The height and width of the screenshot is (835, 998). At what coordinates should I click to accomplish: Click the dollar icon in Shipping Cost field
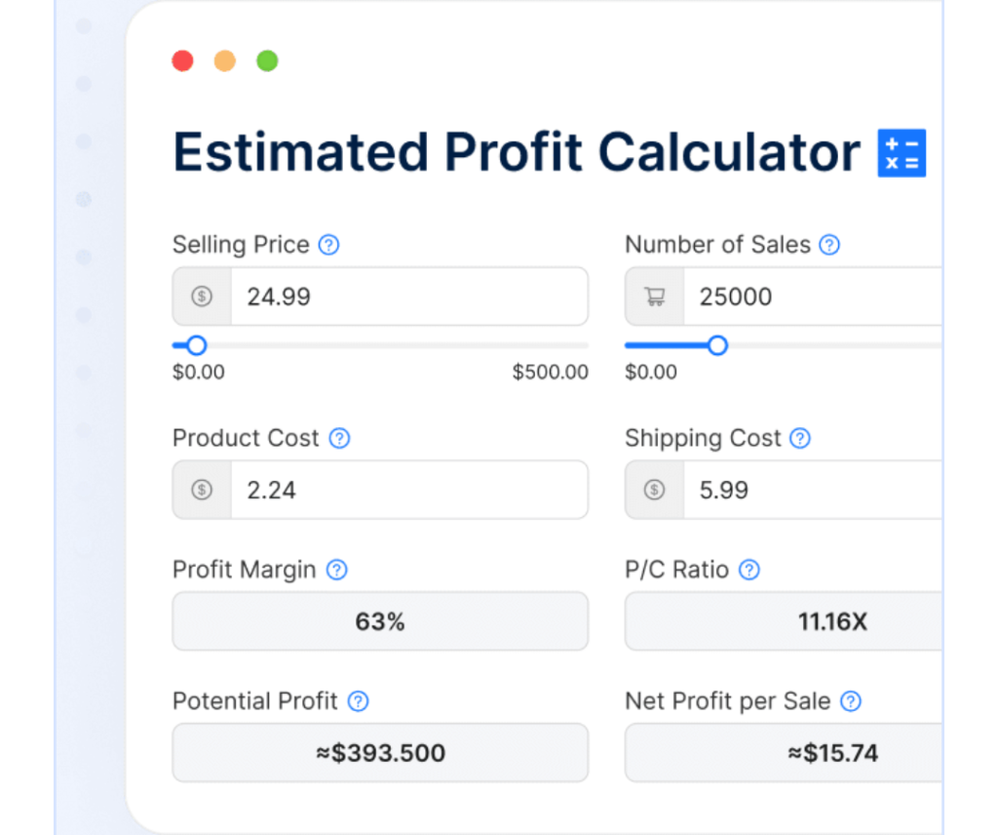click(x=654, y=490)
